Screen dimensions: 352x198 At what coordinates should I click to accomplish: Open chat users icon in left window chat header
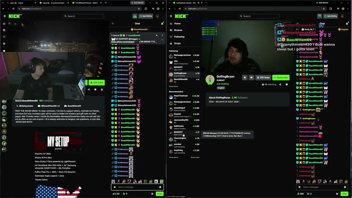pyautogui.click(x=162, y=24)
